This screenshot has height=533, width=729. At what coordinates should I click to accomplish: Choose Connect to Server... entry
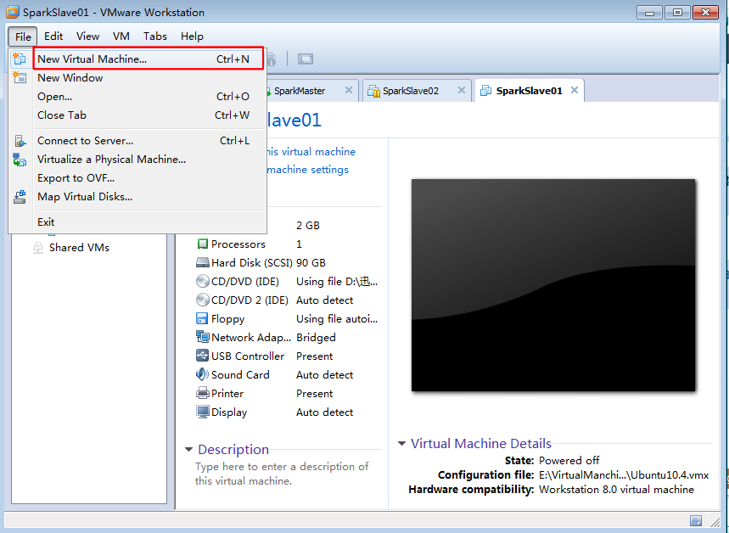coord(149,140)
